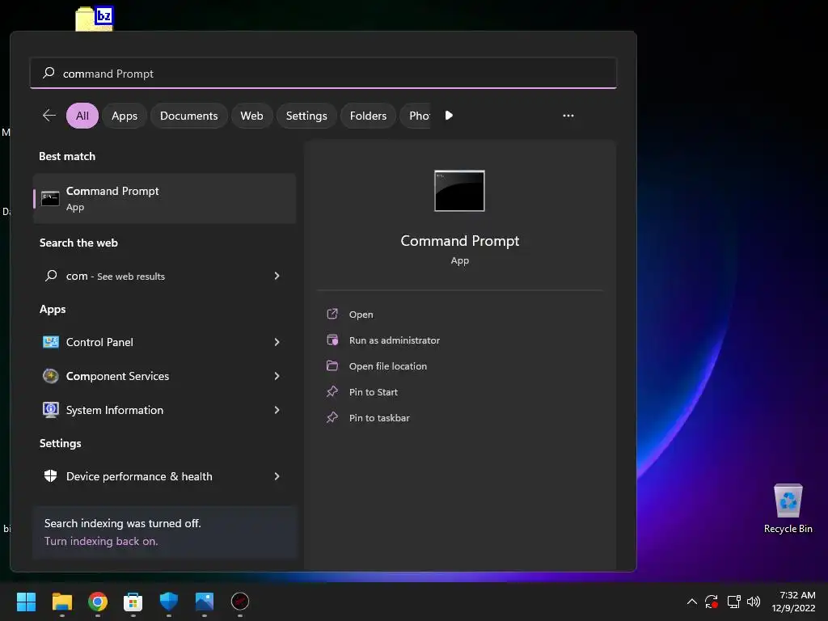Screen dimensions: 828x621
Task: Click the Pin to Start pin icon
Action: [332, 392]
